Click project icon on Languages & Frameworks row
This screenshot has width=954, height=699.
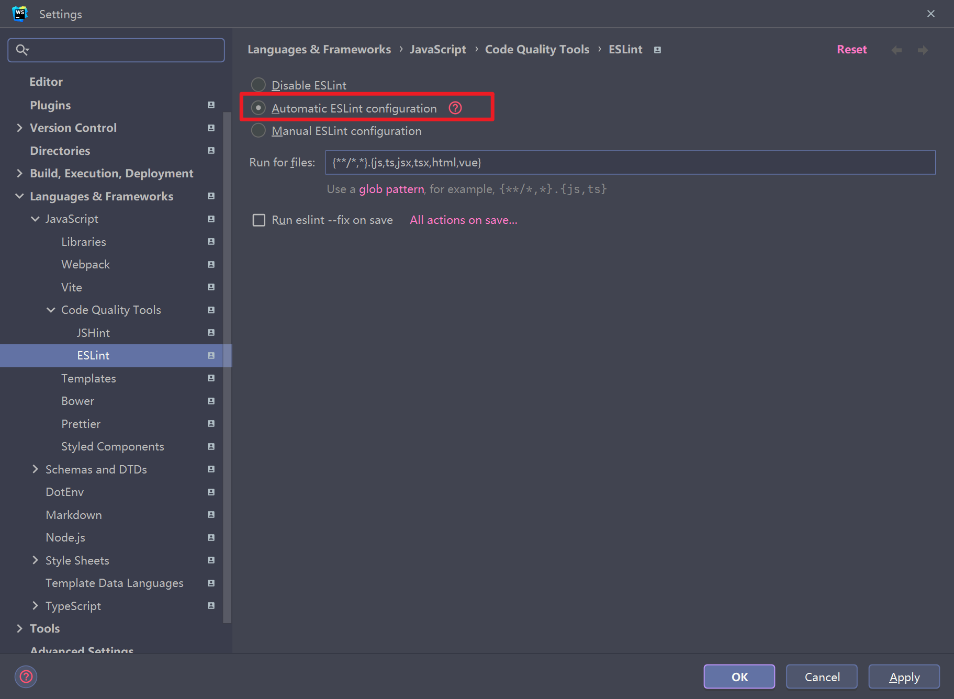tap(211, 196)
